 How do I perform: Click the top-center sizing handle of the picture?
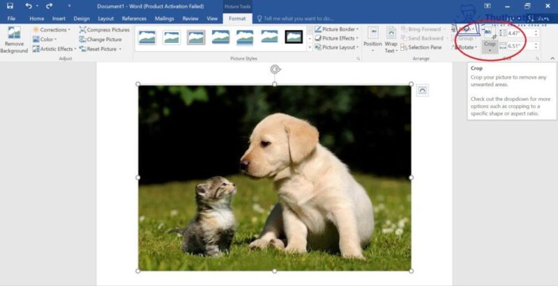pos(274,84)
